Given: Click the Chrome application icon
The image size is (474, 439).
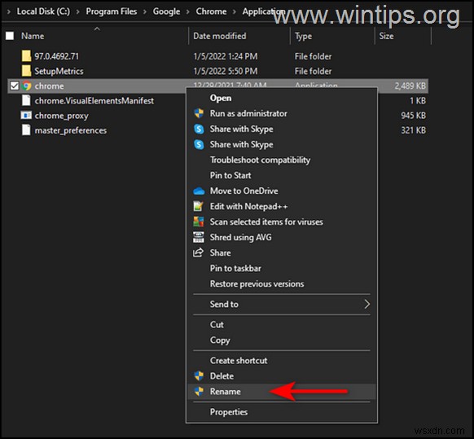Looking at the screenshot, I should 27,86.
